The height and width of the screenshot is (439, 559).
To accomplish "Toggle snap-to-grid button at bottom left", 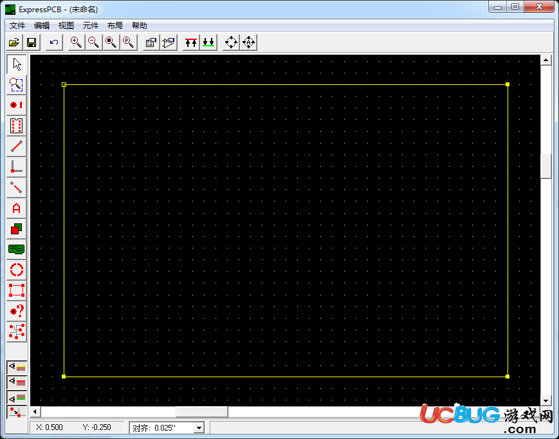I will coord(17,412).
